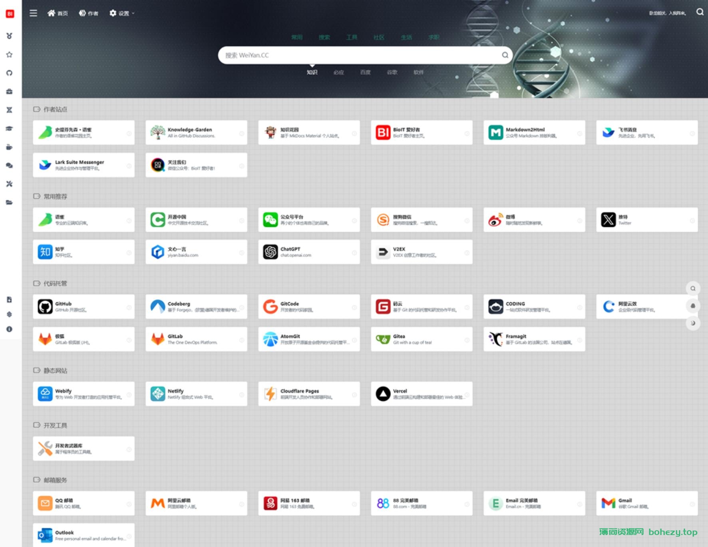
Task: Open the 网易 163 邮箱 card
Action: [x=309, y=503]
